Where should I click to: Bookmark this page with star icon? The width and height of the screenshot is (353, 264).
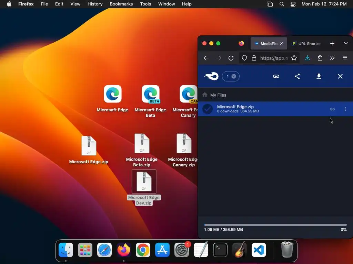(294, 58)
